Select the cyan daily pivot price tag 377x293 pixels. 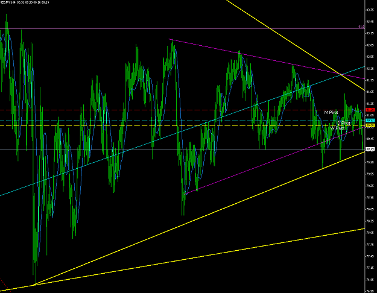click(370, 121)
